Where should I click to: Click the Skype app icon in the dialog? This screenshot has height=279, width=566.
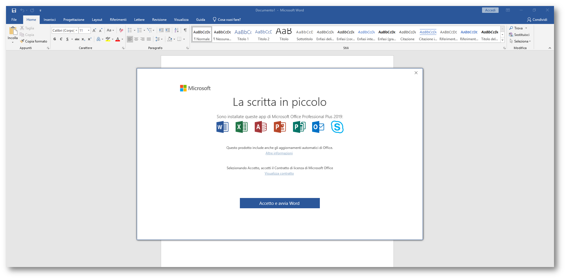(337, 127)
